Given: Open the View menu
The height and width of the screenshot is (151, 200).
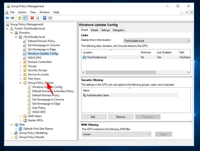Looking at the screenshot, I should point(33,12).
